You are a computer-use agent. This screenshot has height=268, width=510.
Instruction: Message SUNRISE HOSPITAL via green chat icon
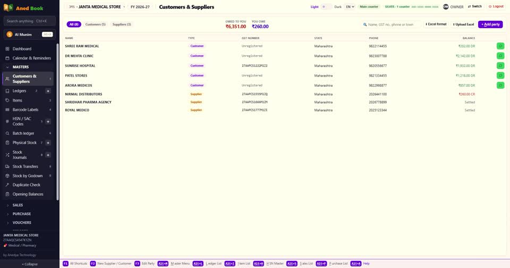(x=500, y=65)
